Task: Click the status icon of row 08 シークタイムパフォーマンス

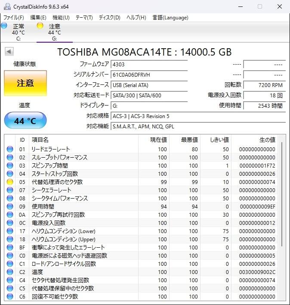Action: 10,198
